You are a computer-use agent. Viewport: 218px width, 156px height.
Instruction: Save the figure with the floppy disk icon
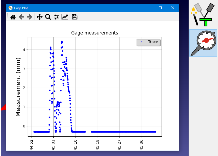(x=75, y=17)
